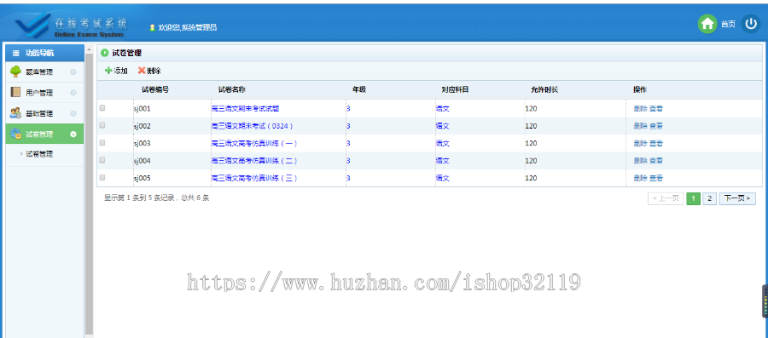This screenshot has width=768, height=338.
Task: Click 查看 link for sj003
Action: point(656,143)
